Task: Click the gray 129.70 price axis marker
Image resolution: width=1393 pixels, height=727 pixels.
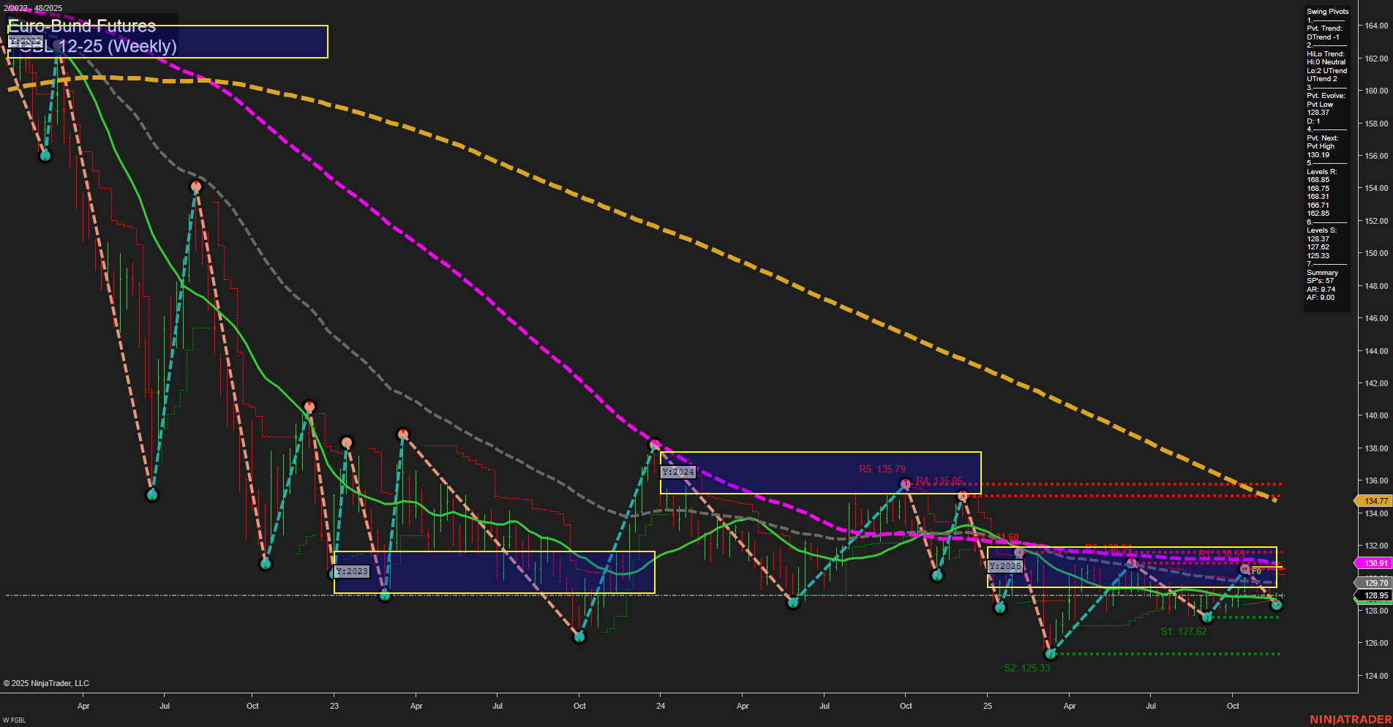Action: click(x=1375, y=583)
